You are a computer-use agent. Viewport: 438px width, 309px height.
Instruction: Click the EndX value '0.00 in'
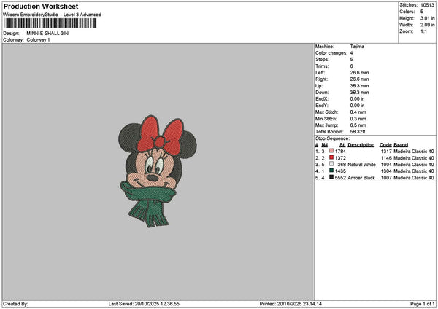[x=357, y=99]
